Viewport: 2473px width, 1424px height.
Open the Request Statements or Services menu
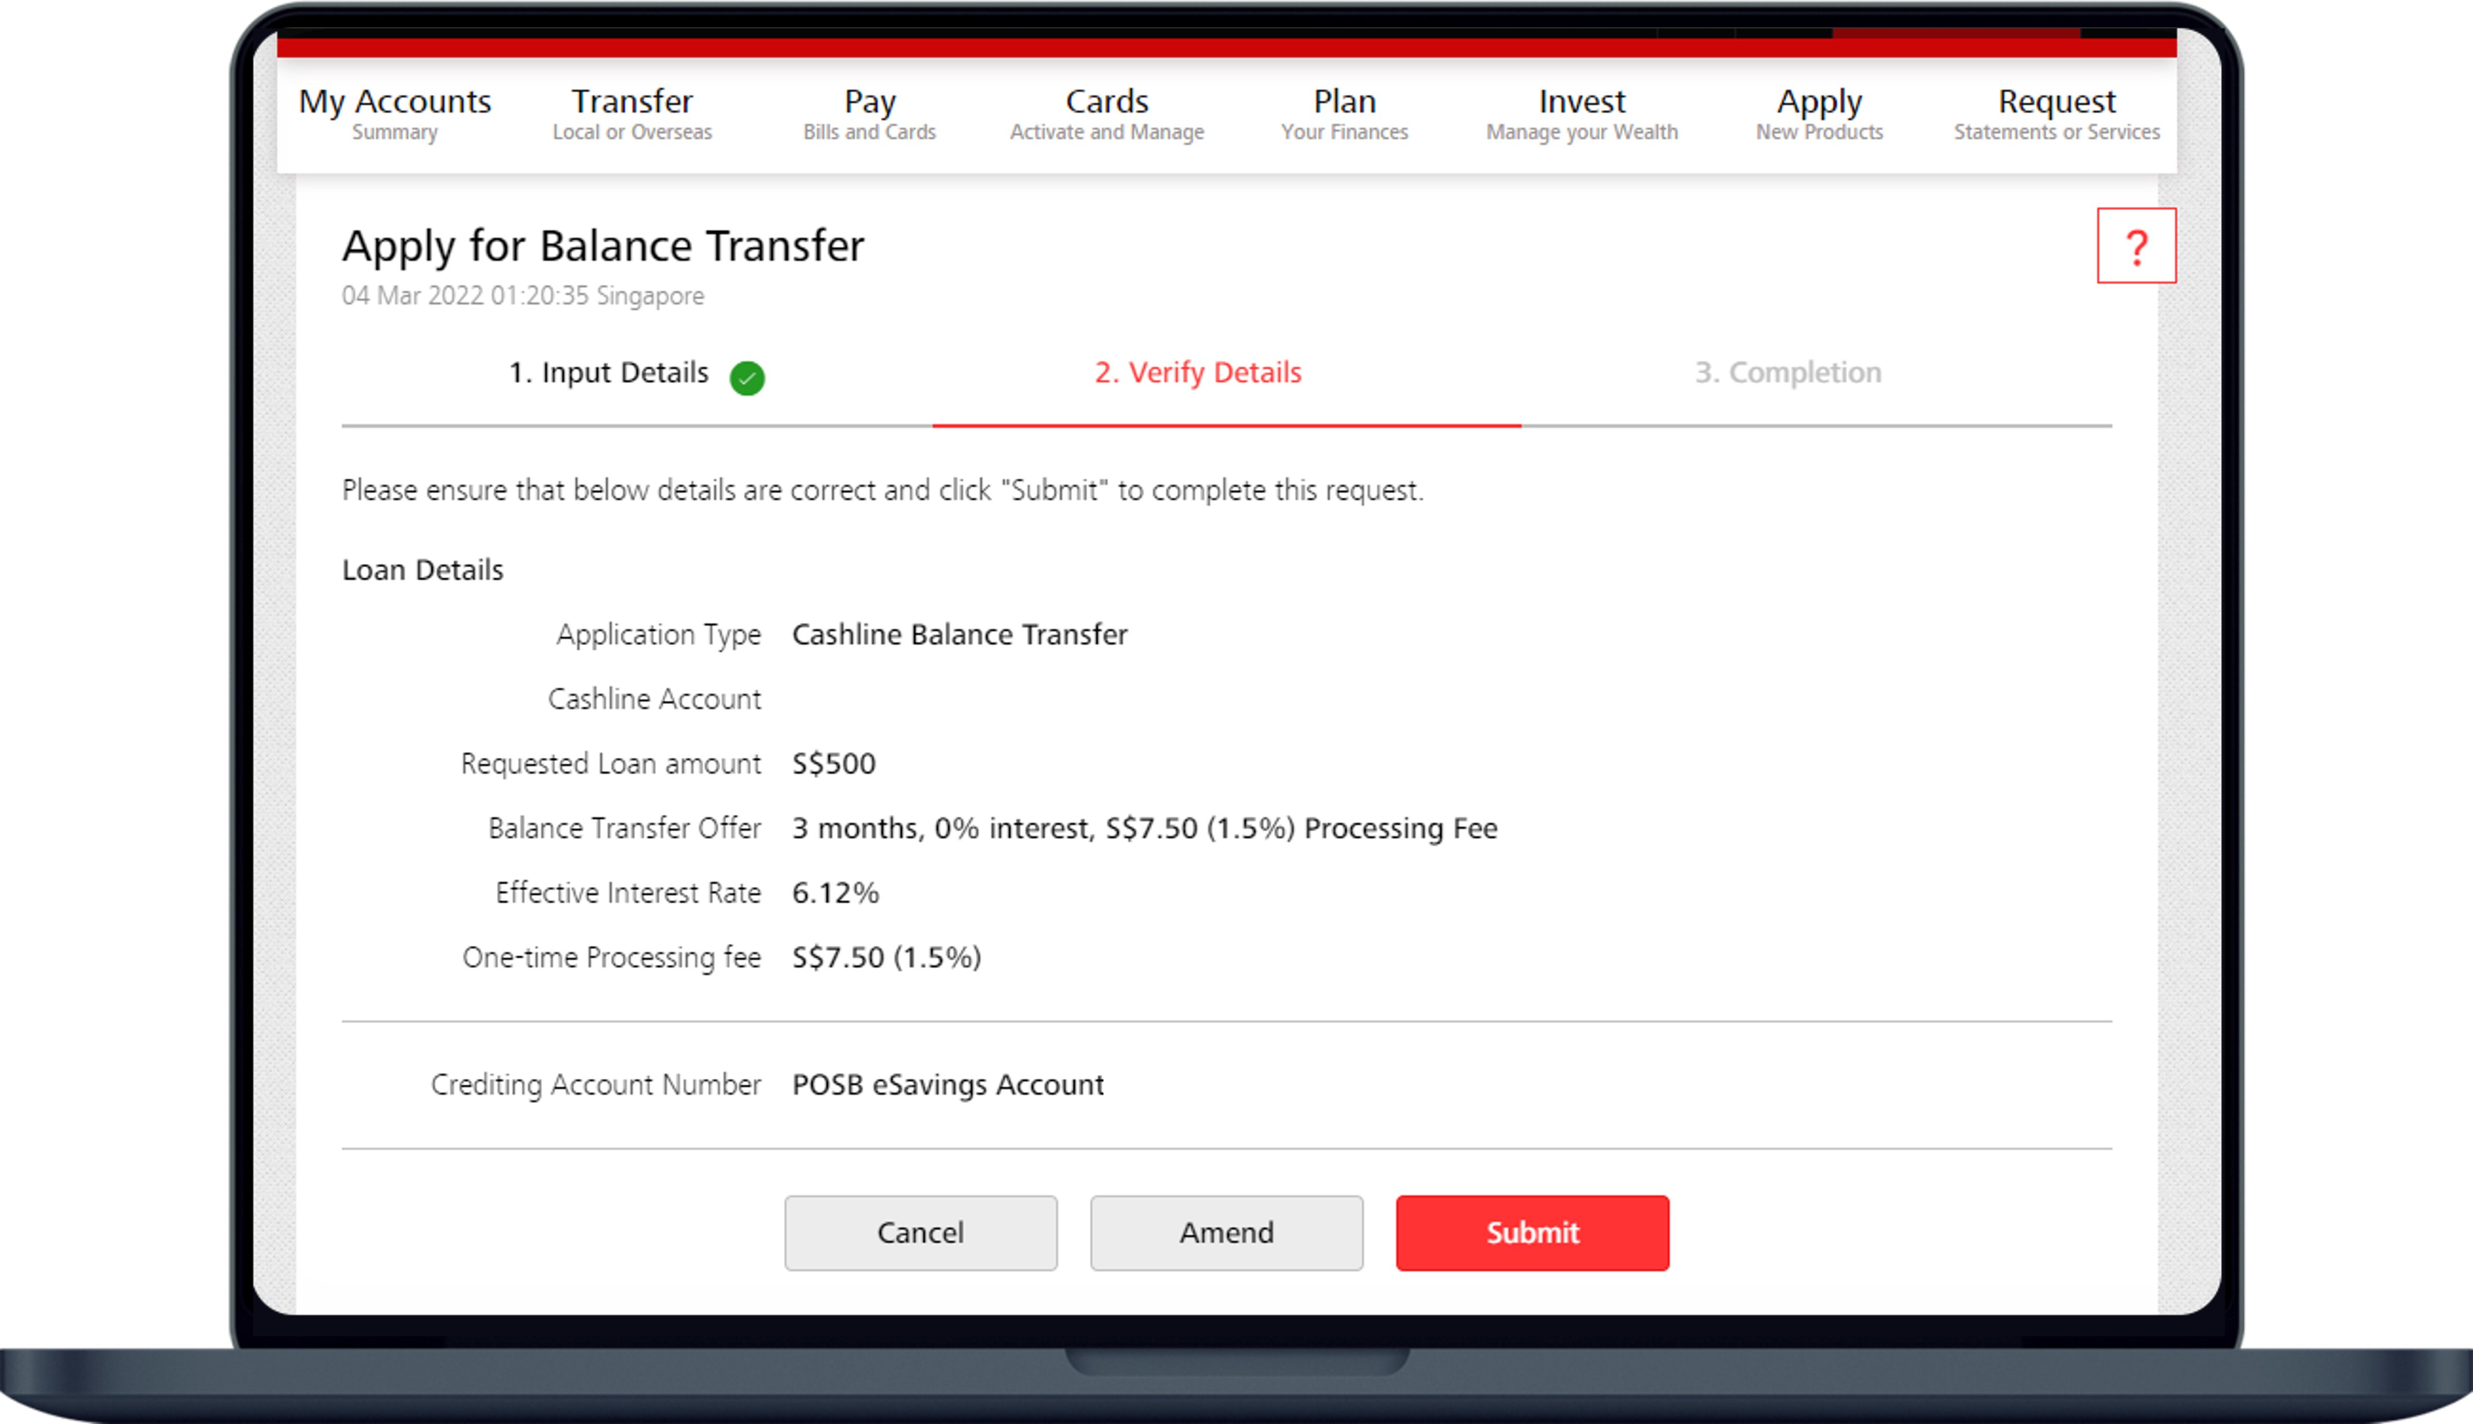2056,113
